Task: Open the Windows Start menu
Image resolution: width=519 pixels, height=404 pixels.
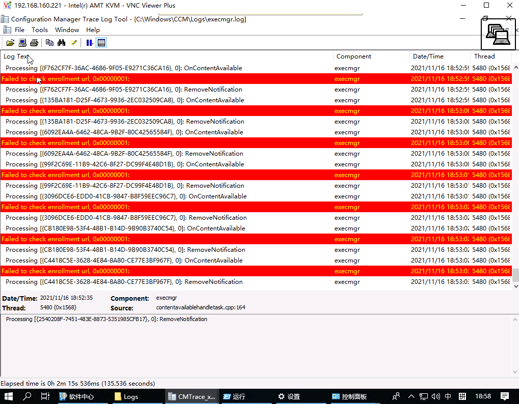Action: [x=9, y=396]
